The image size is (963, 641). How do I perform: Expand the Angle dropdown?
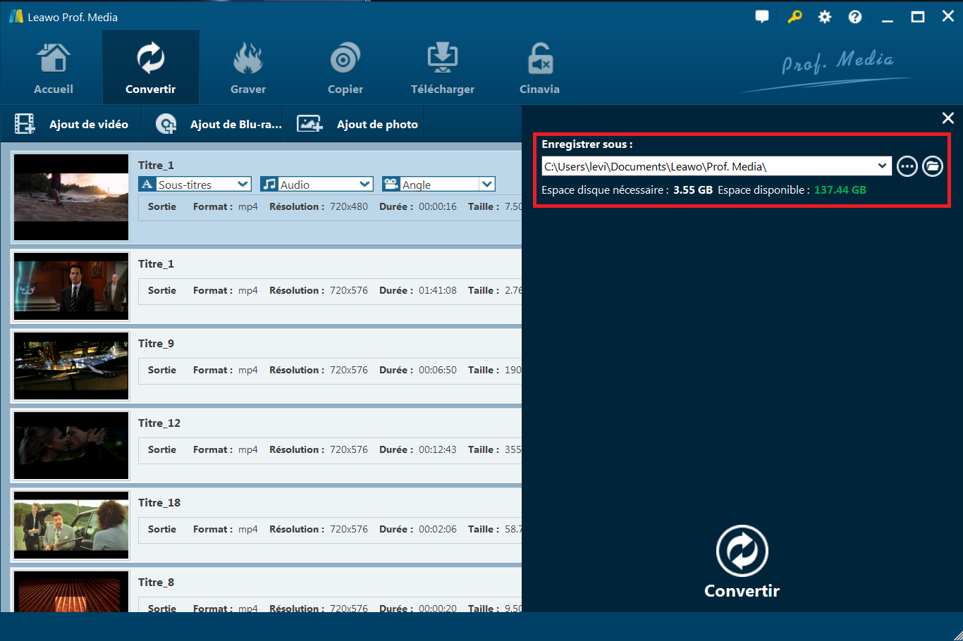point(487,185)
